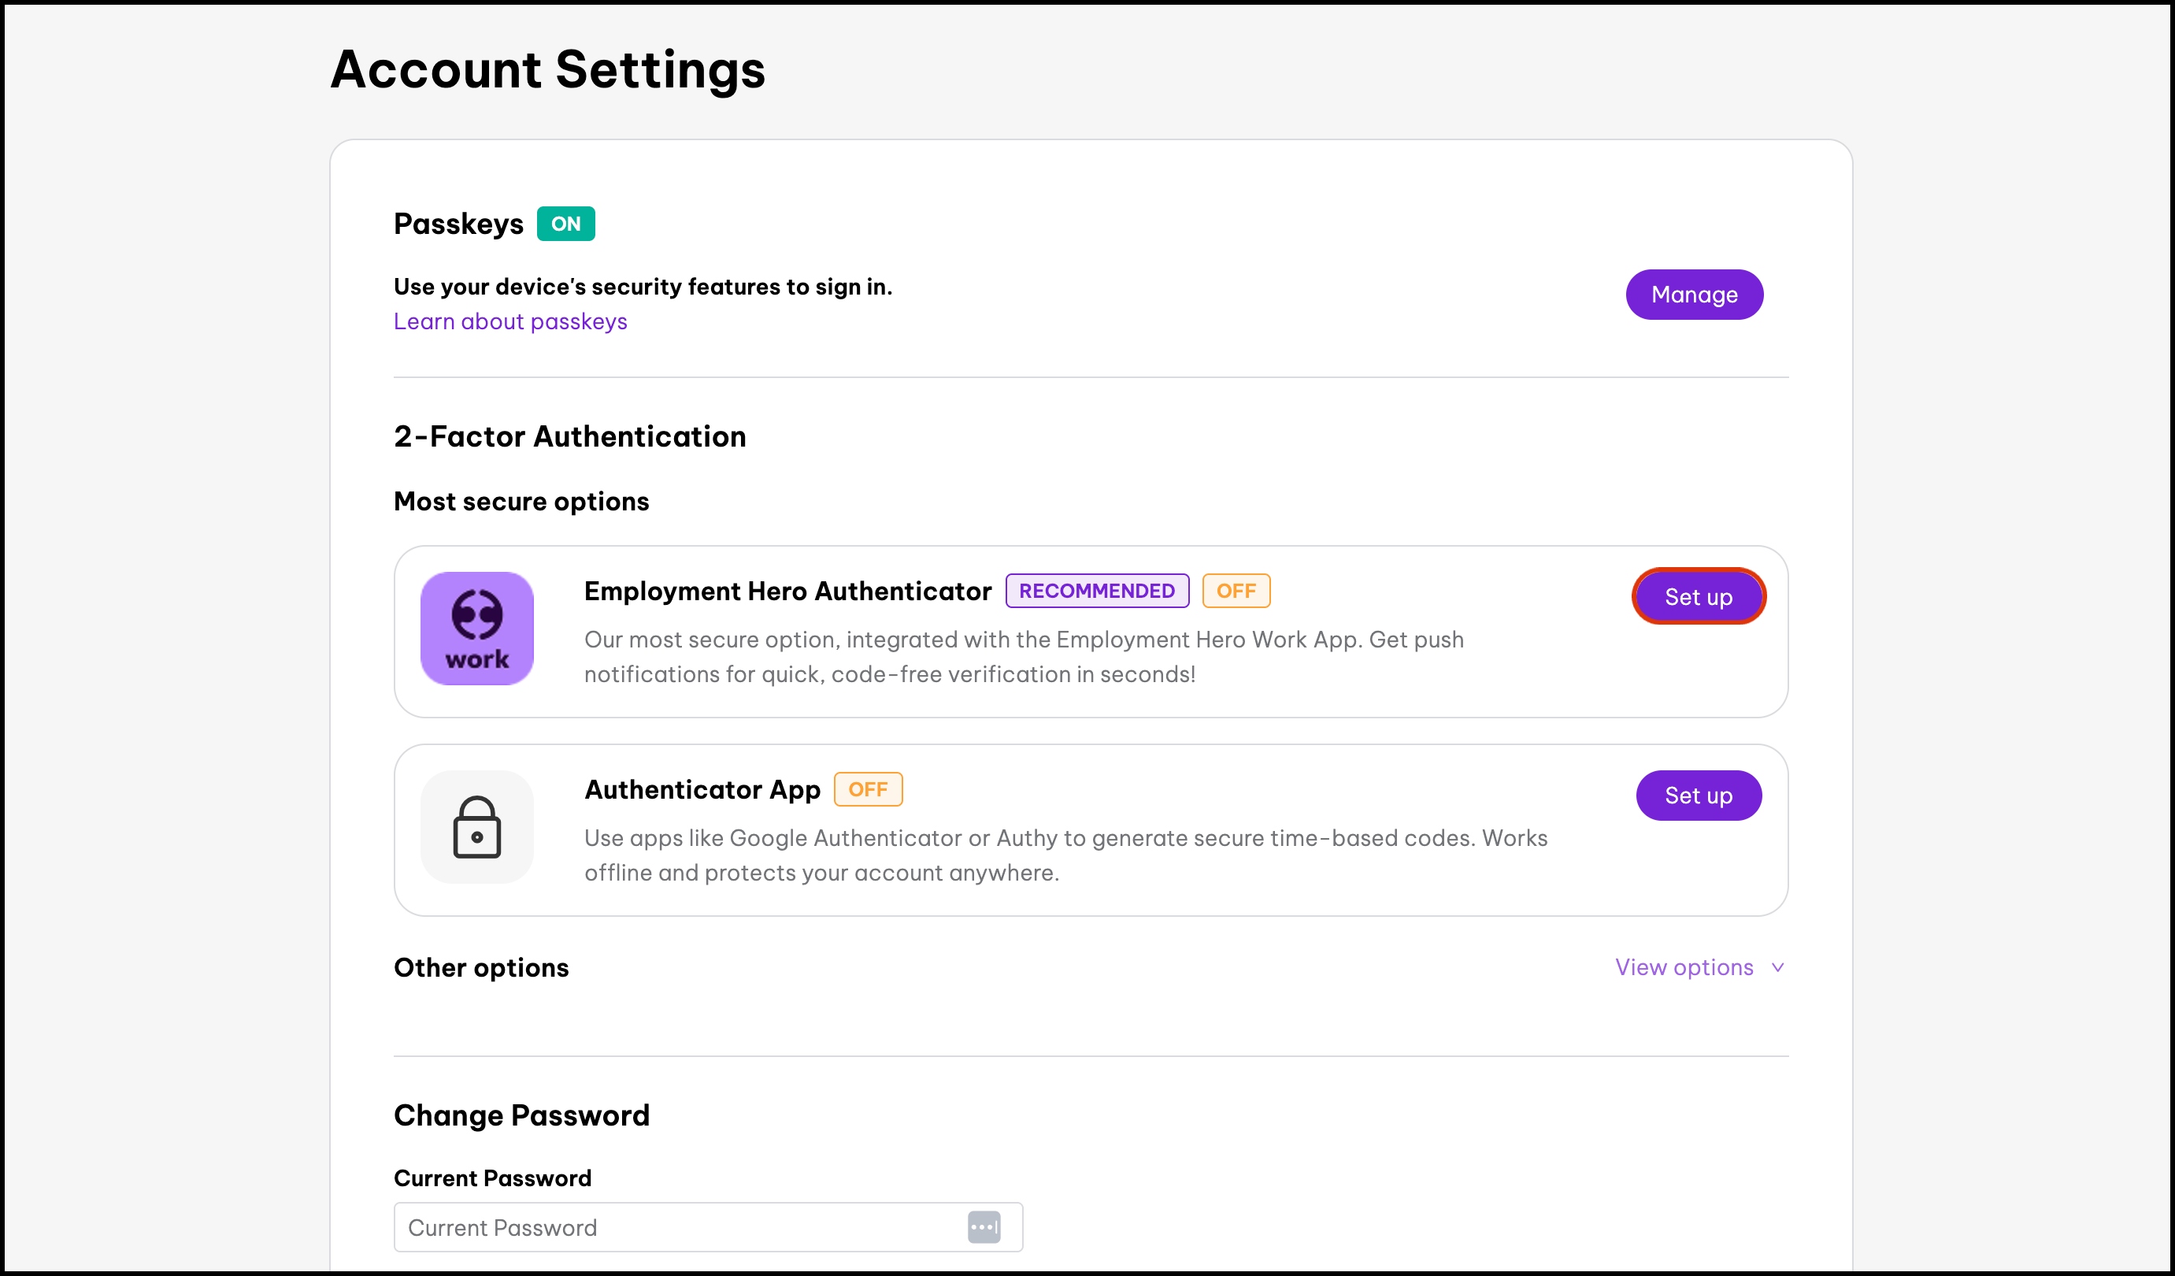Viewport: 2175px width, 1276px height.
Task: Open Learn about passkeys link
Action: 510,321
